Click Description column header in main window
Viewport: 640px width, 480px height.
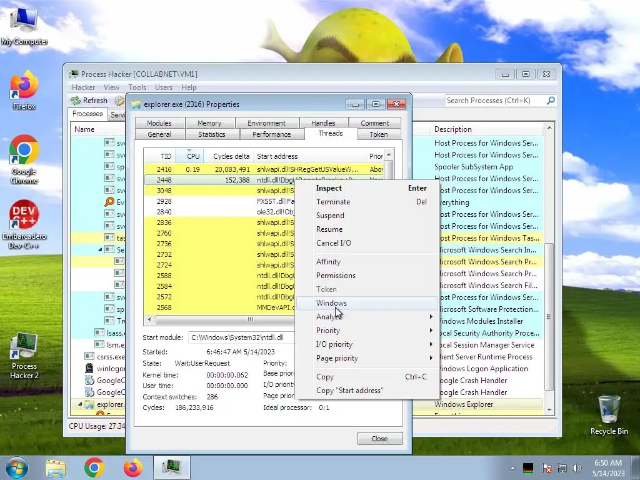pos(486,129)
